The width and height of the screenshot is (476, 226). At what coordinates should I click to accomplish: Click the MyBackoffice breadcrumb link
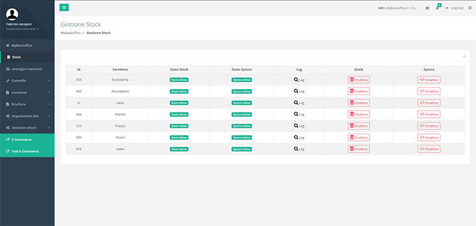(x=71, y=33)
